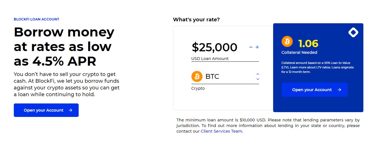The image size is (380, 150).
Task: Open the Client Services Team link
Action: (x=221, y=131)
